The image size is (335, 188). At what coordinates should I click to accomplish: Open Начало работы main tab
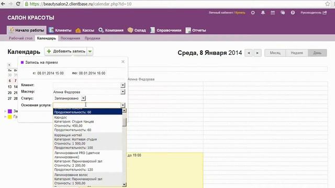pyautogui.click(x=27, y=30)
